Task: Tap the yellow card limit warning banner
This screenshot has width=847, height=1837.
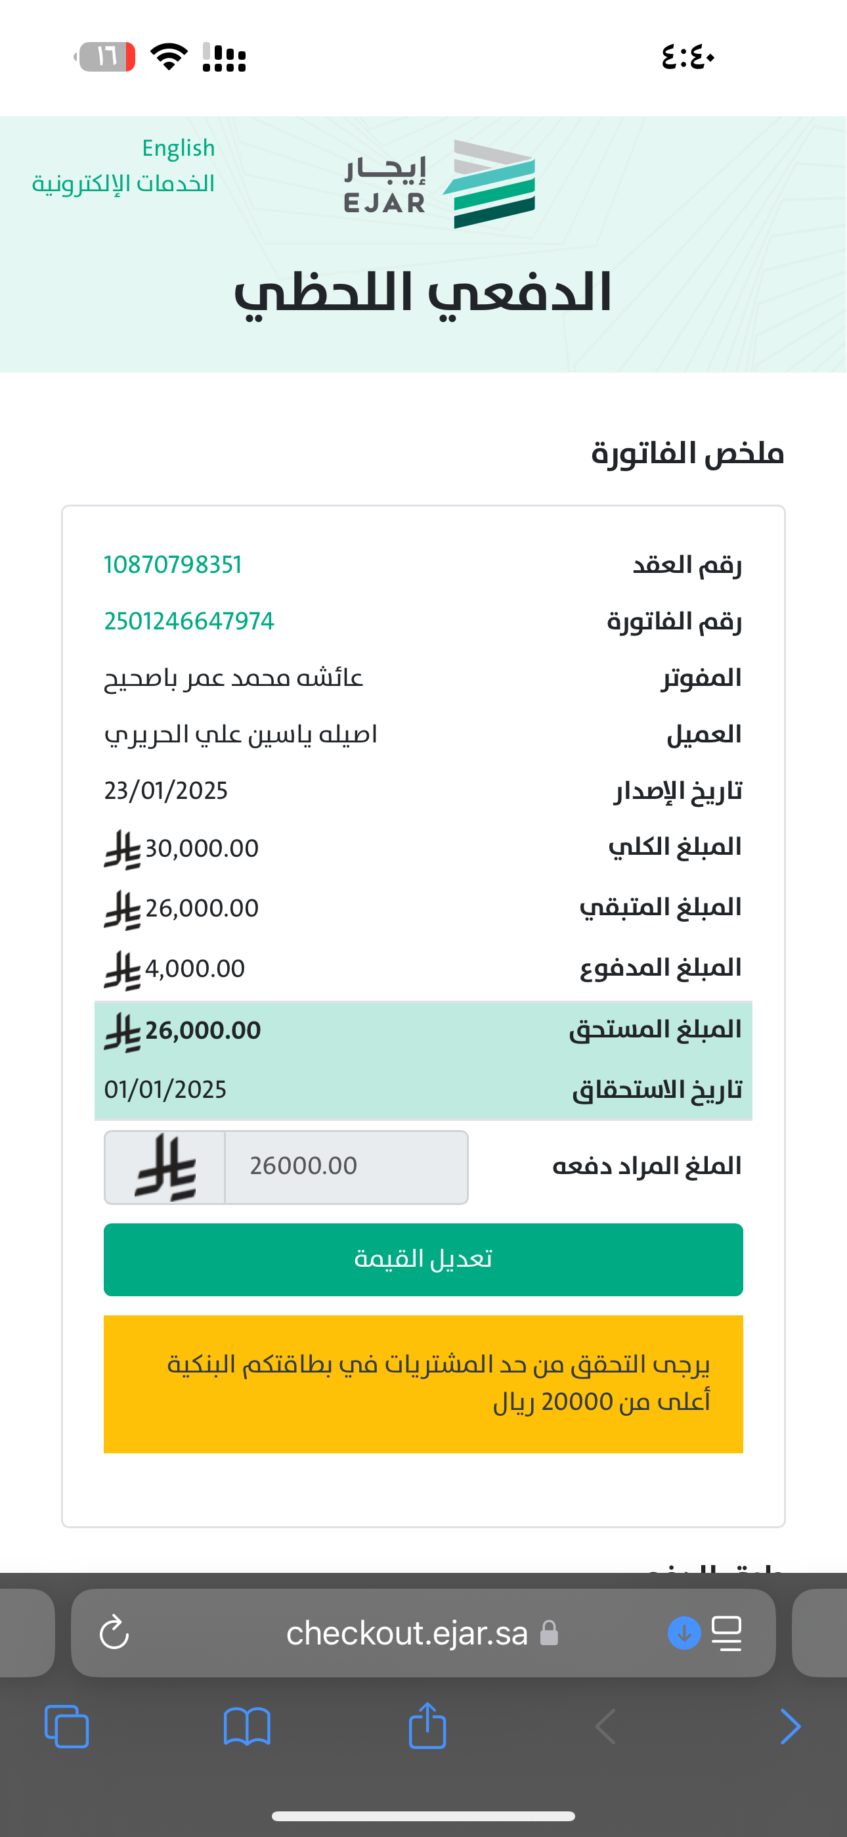Action: (x=423, y=1384)
